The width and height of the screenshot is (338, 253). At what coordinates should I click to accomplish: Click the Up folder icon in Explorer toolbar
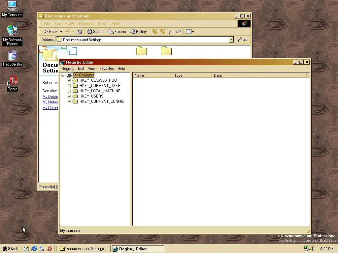click(x=79, y=32)
